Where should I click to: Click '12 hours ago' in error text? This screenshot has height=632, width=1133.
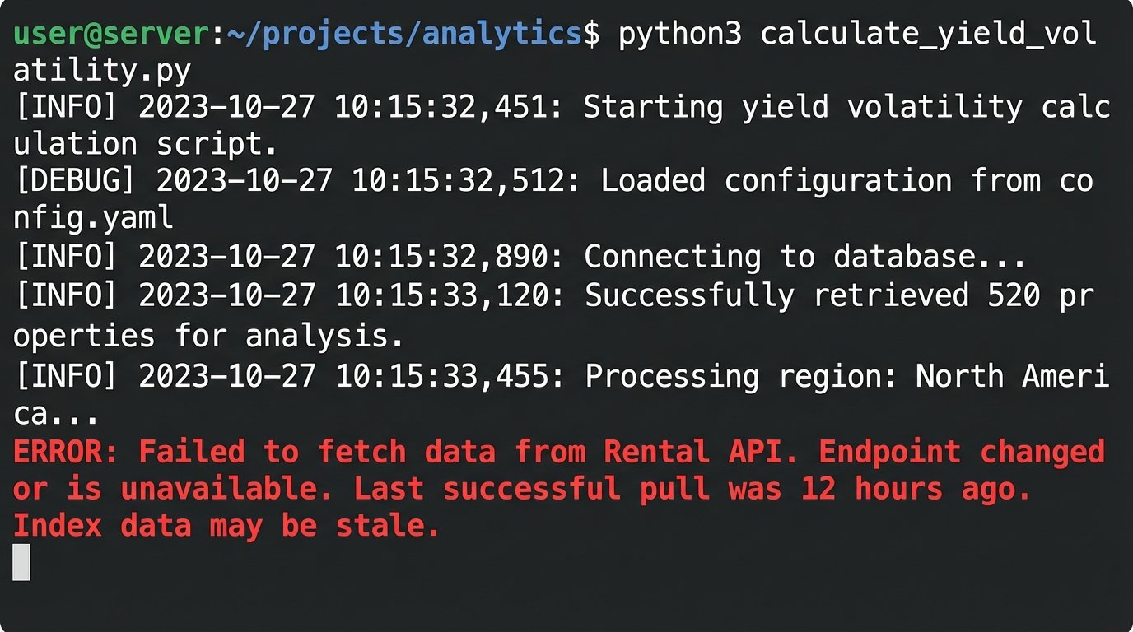[914, 489]
